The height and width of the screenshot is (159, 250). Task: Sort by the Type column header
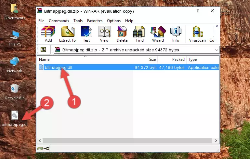click(x=203, y=60)
